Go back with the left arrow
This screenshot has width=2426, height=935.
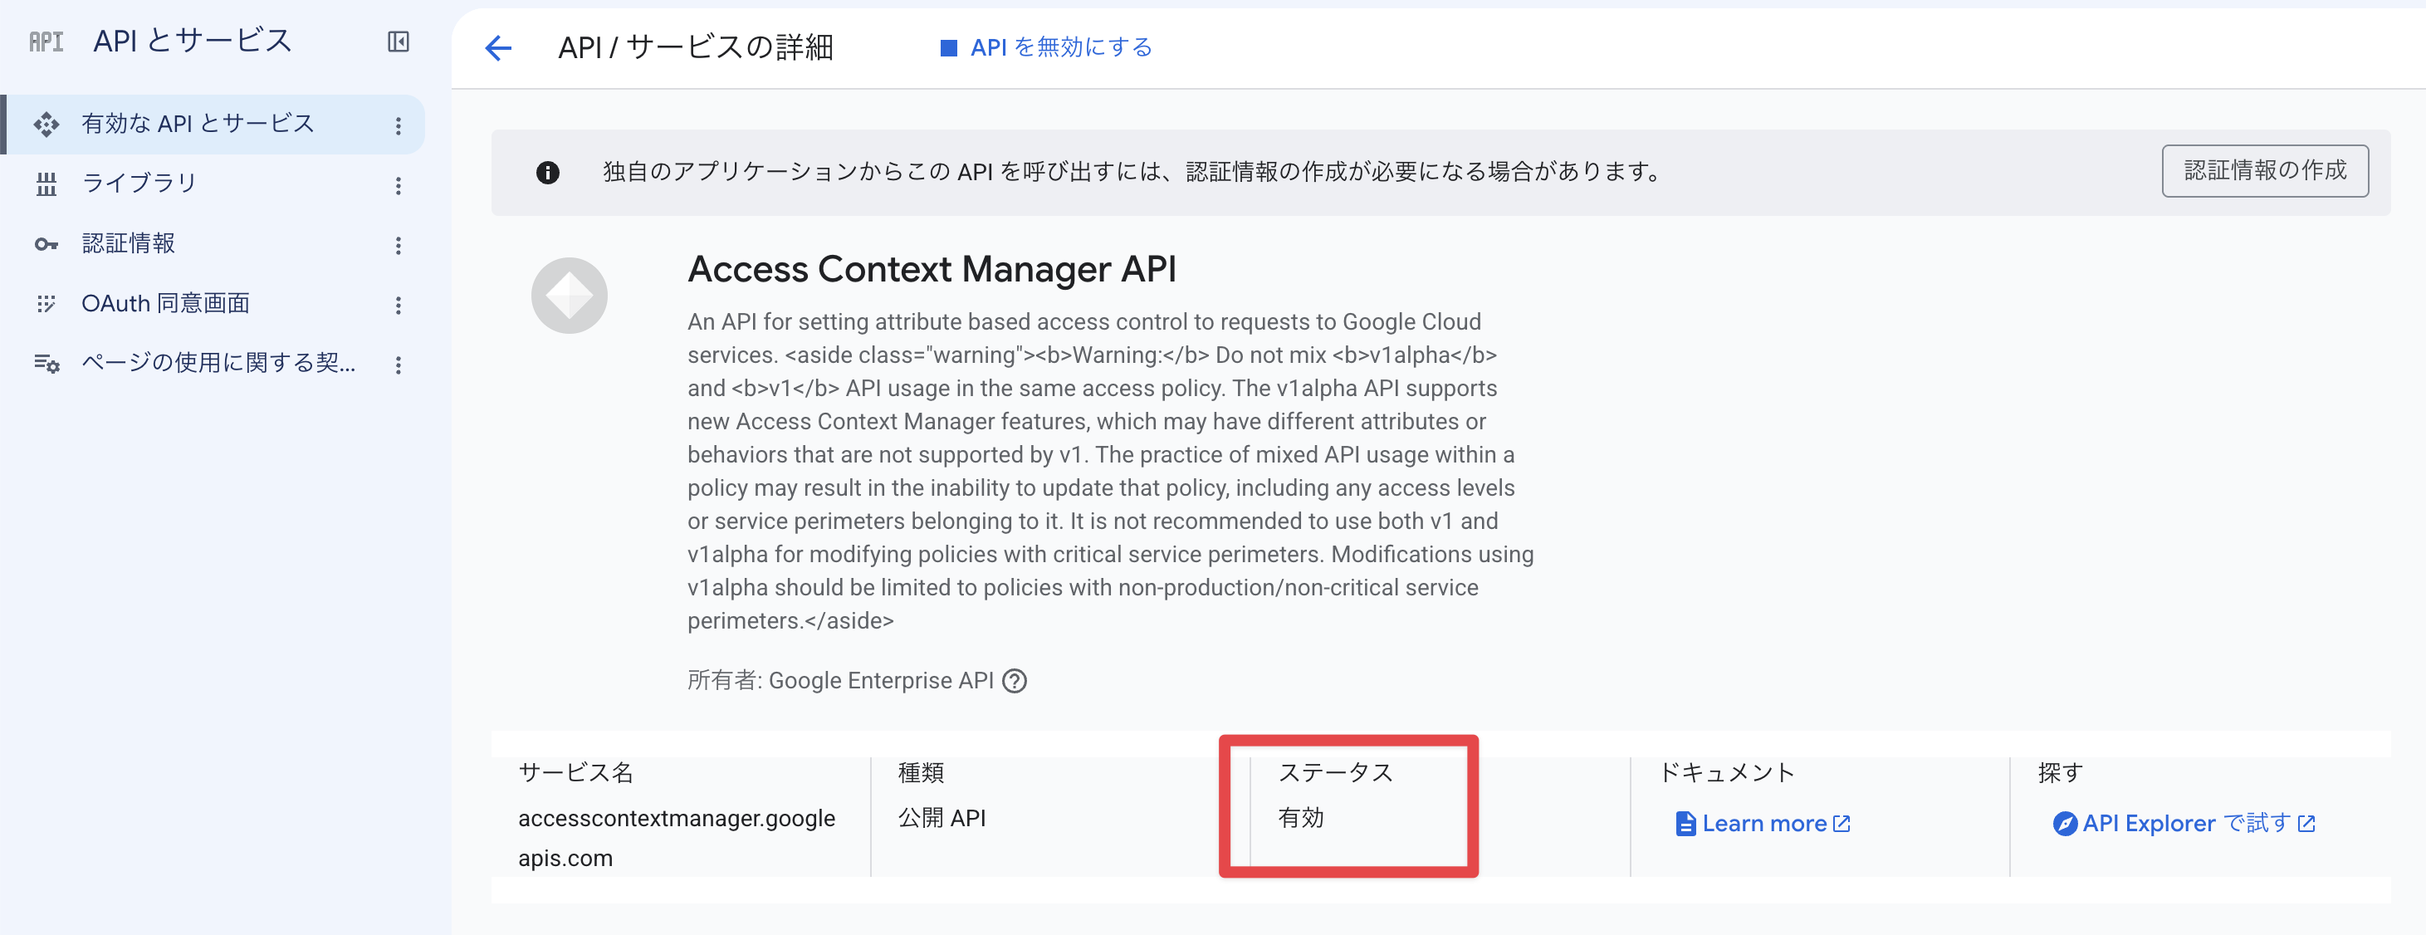498,47
